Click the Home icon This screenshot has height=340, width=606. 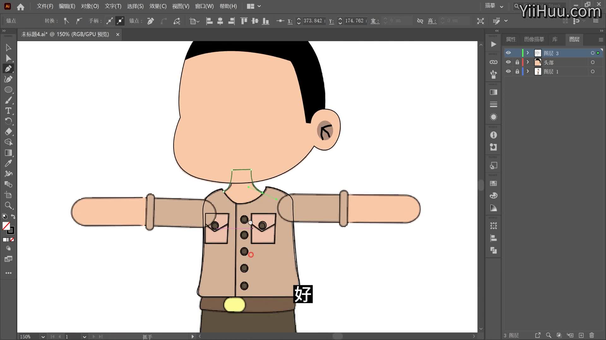[x=21, y=7]
